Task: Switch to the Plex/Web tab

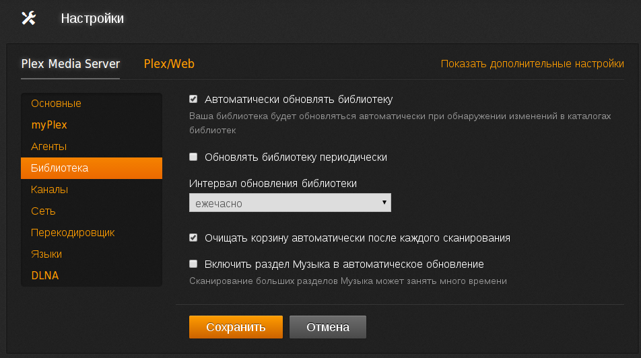Action: click(169, 64)
